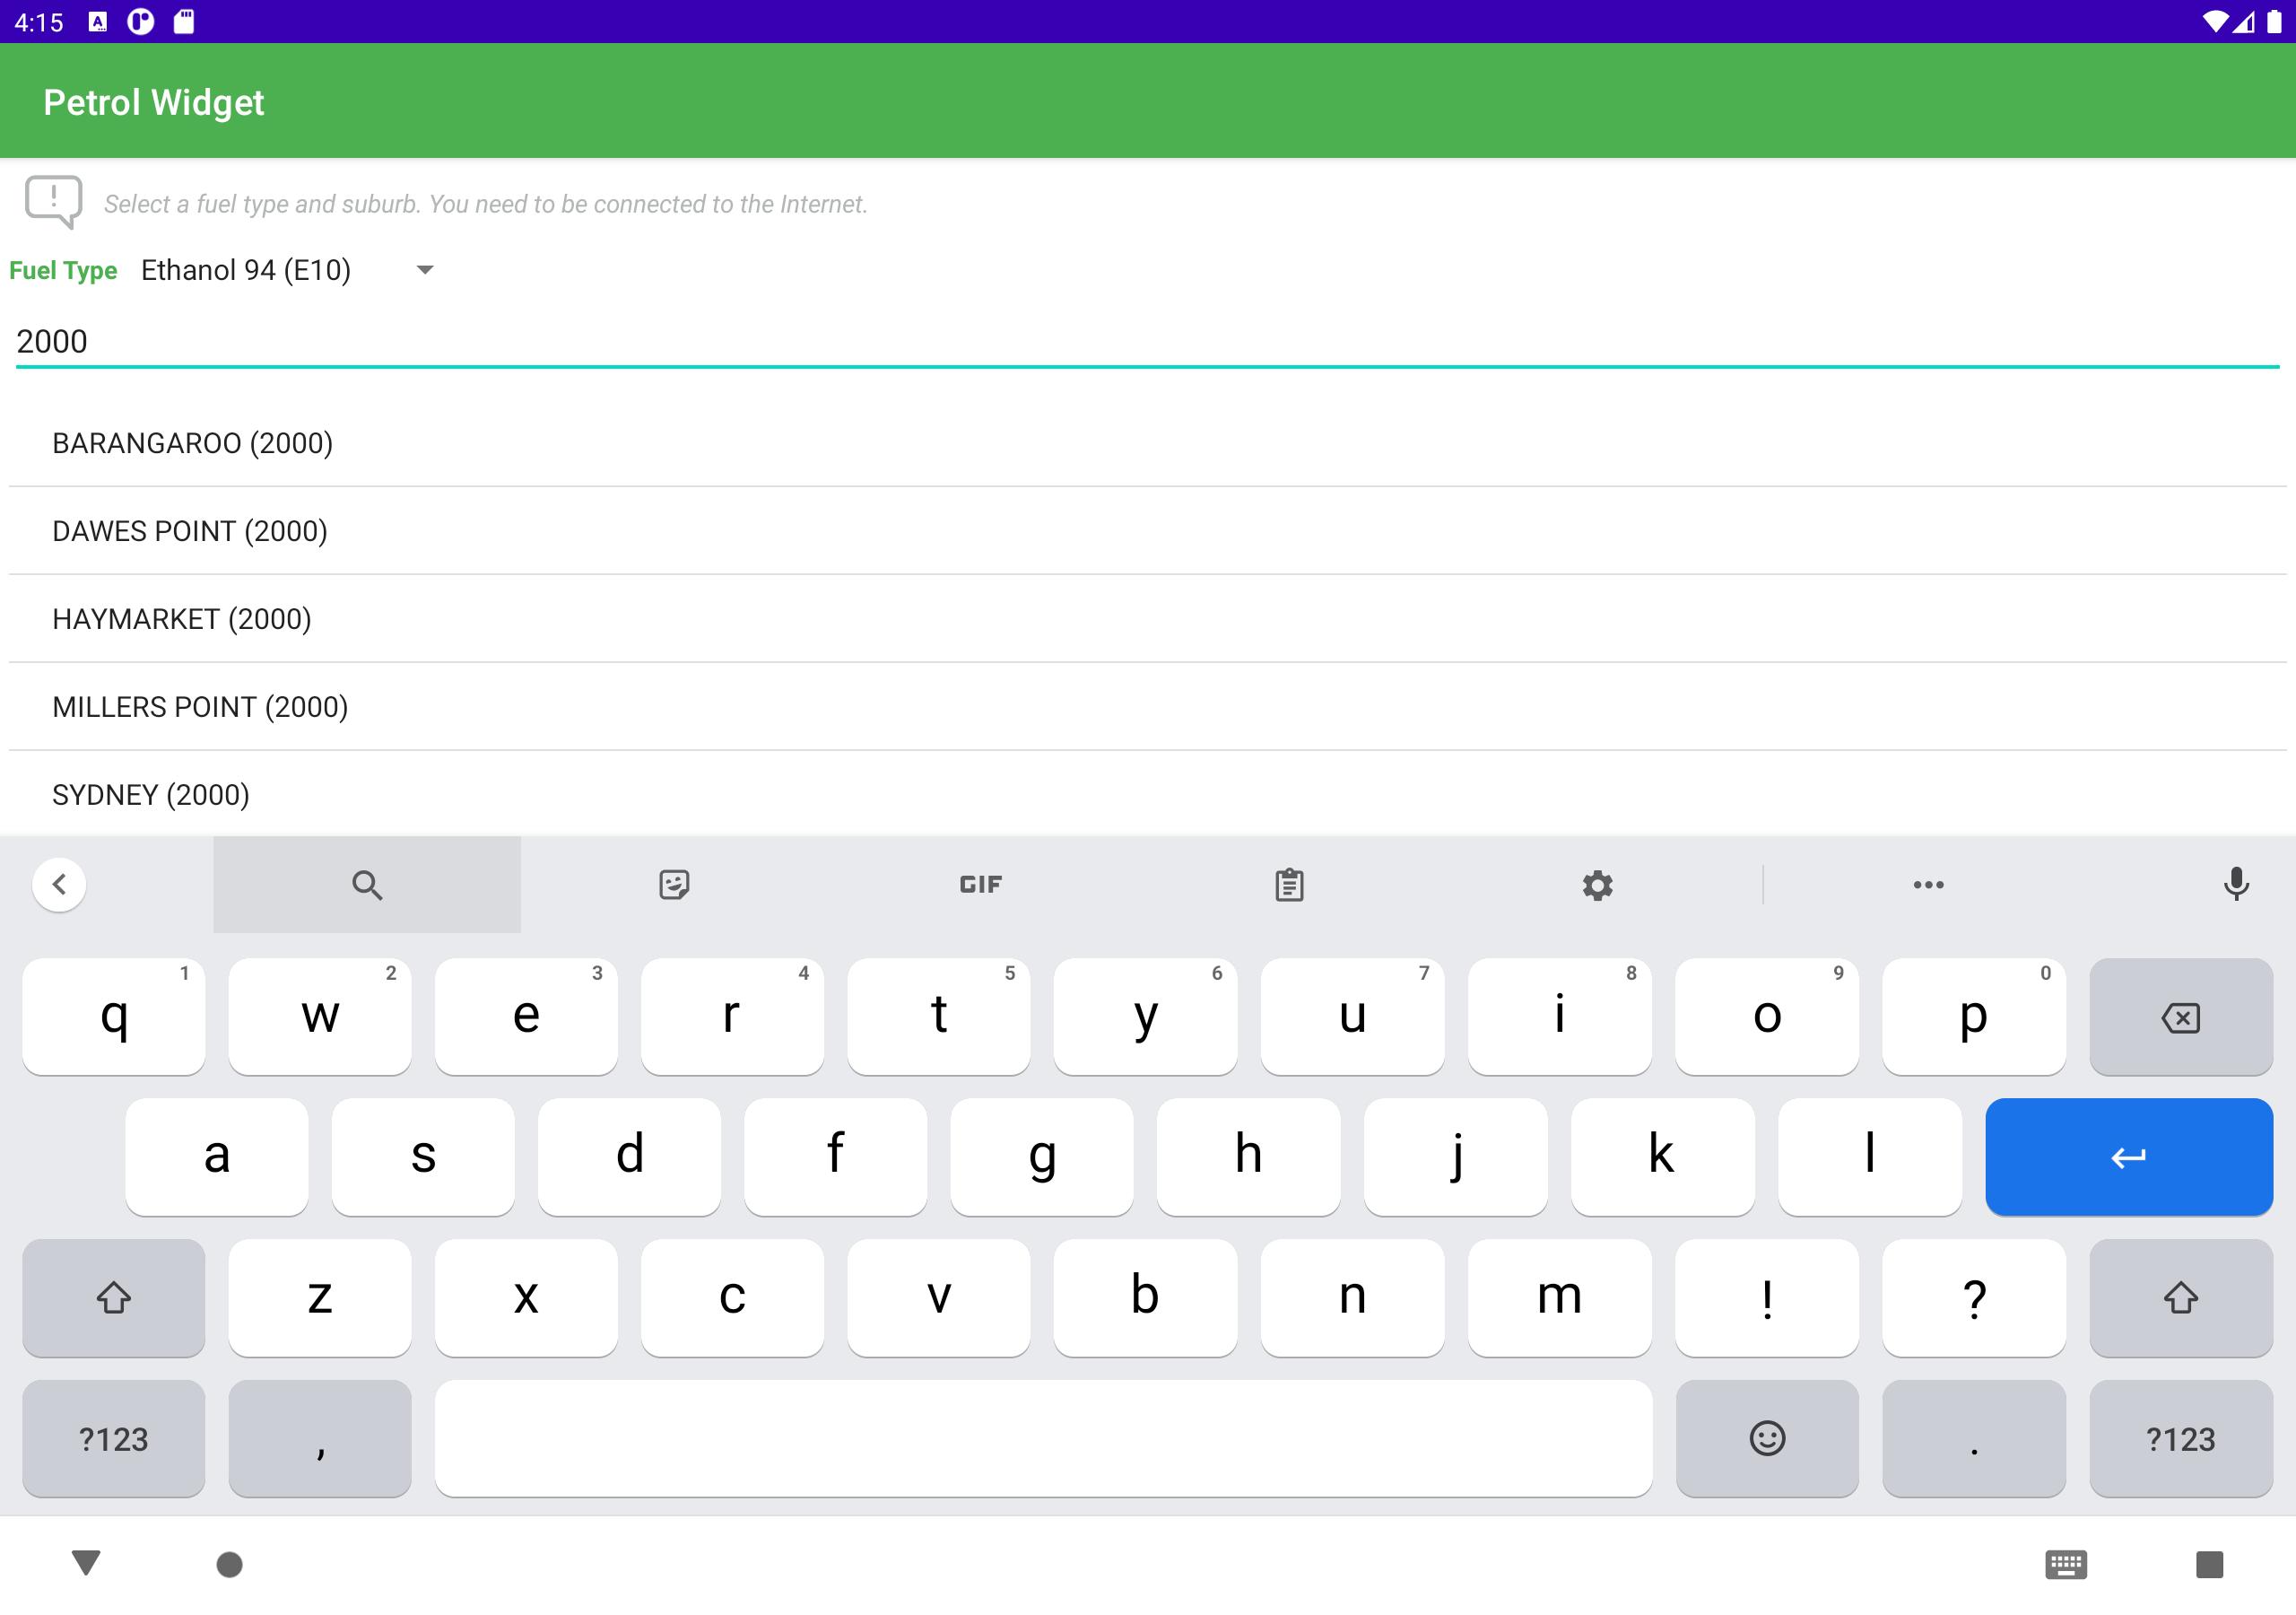Tap the microphone voice input icon

tap(2236, 885)
